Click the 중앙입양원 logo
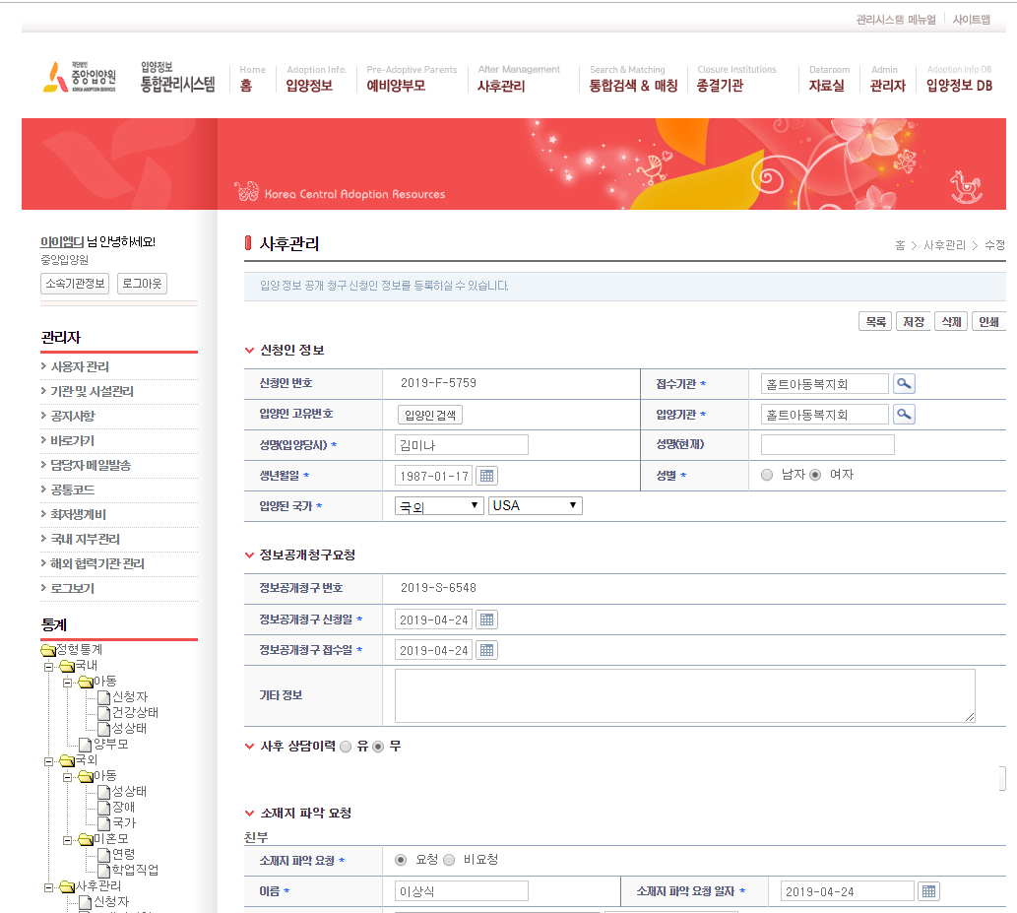This screenshot has height=913, width=1017. click(80, 77)
